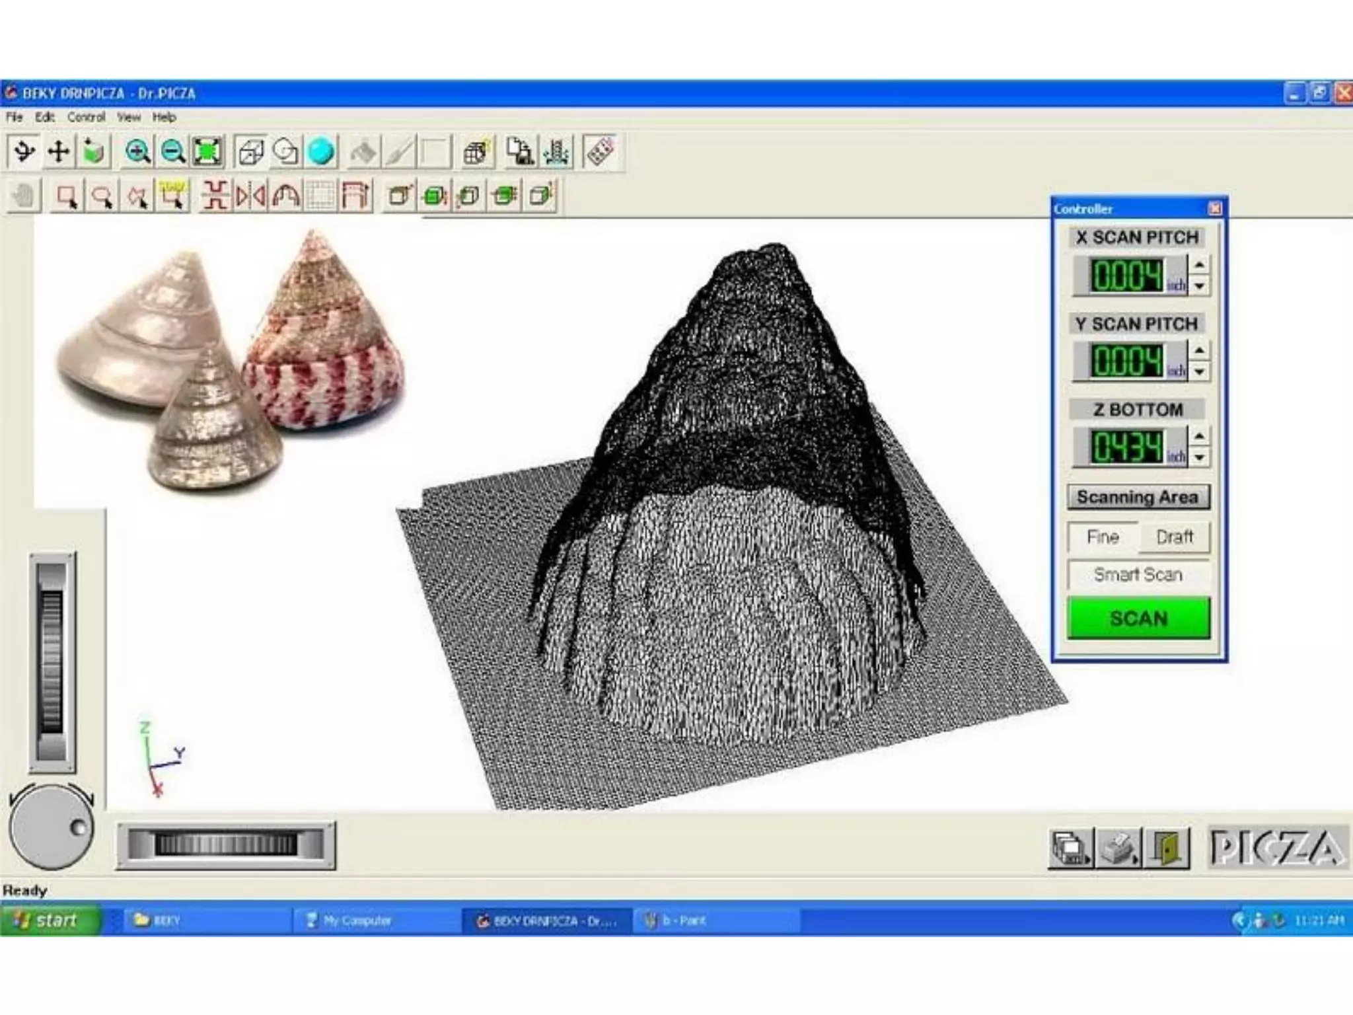Viewport: 1353px width, 1015px height.
Task: Click the printer icon near PICZA logo
Action: [x=1118, y=848]
